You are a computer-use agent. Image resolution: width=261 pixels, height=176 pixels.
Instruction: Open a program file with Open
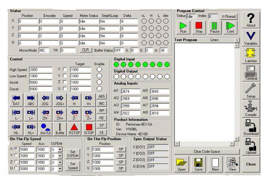tap(181, 164)
